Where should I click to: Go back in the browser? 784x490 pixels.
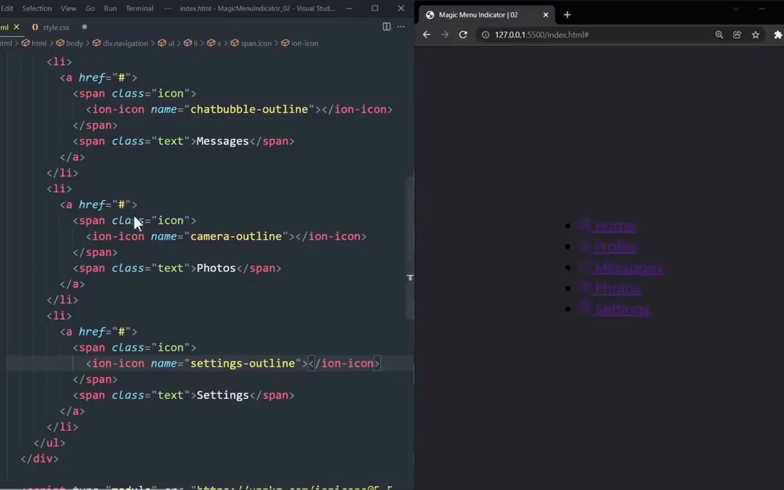coord(426,35)
